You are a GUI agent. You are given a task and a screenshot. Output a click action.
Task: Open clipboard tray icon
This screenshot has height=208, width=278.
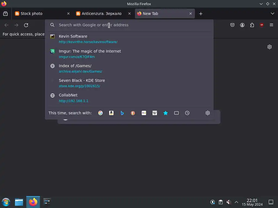pos(220,202)
